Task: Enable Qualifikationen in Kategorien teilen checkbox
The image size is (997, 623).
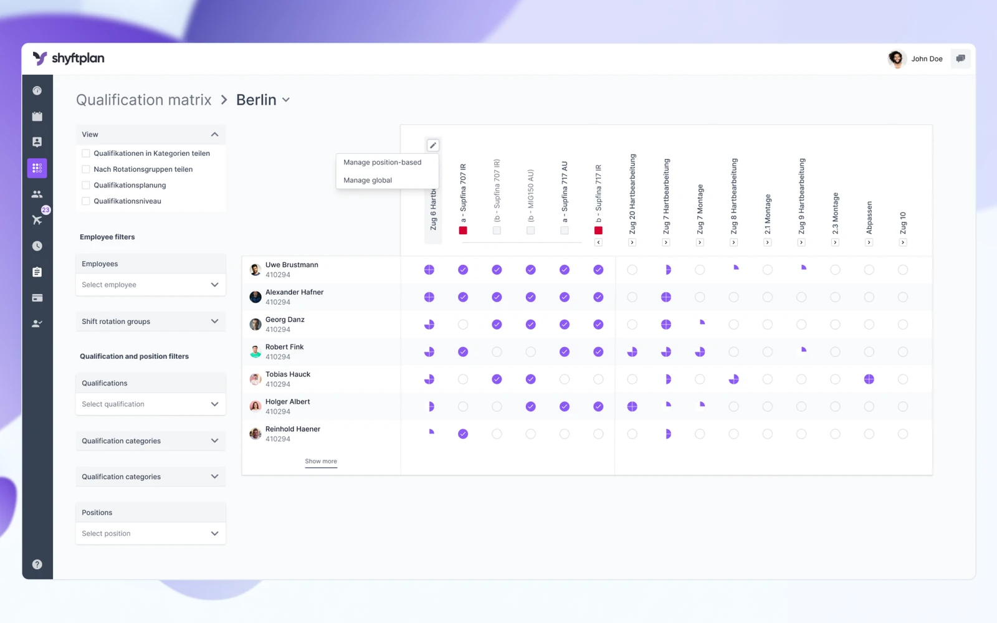Action: click(x=86, y=153)
